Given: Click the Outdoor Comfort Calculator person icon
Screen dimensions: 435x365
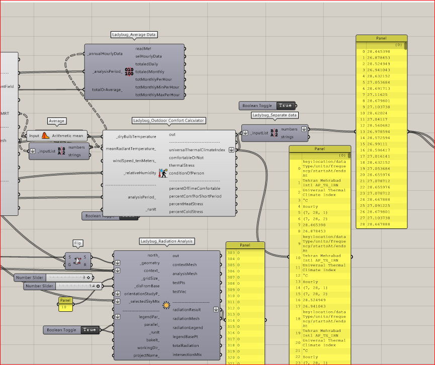Looking at the screenshot, I should click(163, 173).
